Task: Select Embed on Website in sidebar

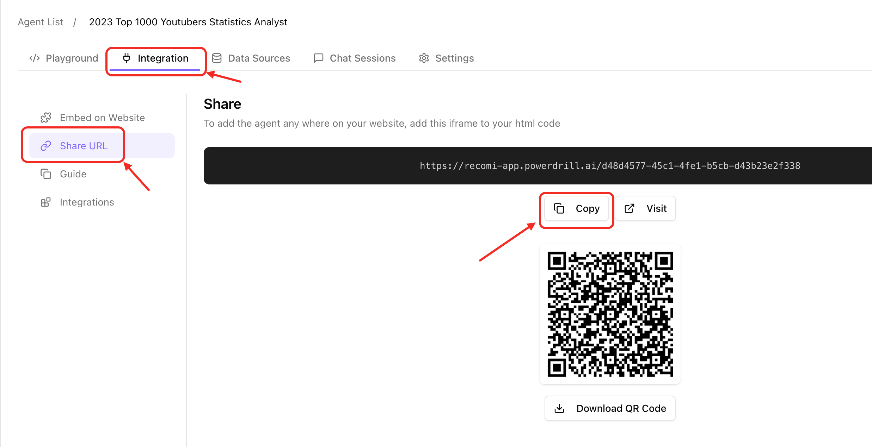Action: click(102, 118)
